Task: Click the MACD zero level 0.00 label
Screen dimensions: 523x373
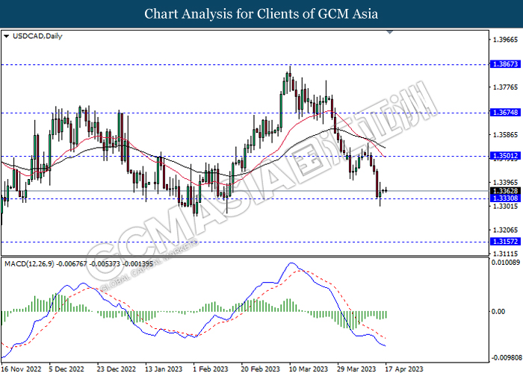Action: point(498,311)
